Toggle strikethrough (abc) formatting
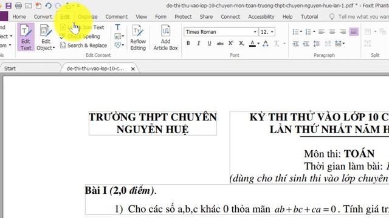Image resolution: width=389 pixels, height=218 pixels. [220, 44]
